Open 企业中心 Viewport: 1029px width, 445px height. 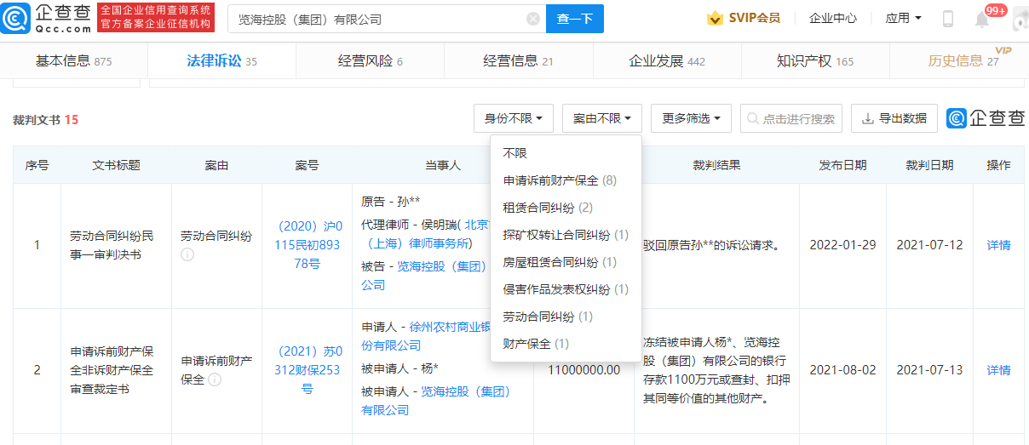(x=832, y=18)
